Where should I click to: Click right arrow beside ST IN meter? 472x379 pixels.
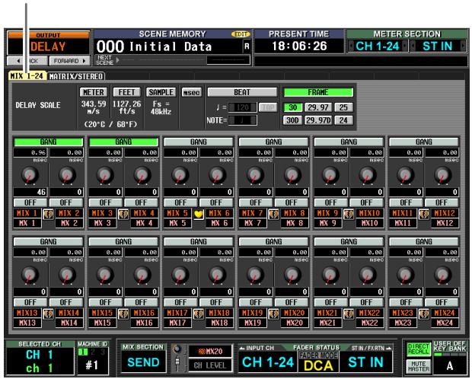point(464,46)
